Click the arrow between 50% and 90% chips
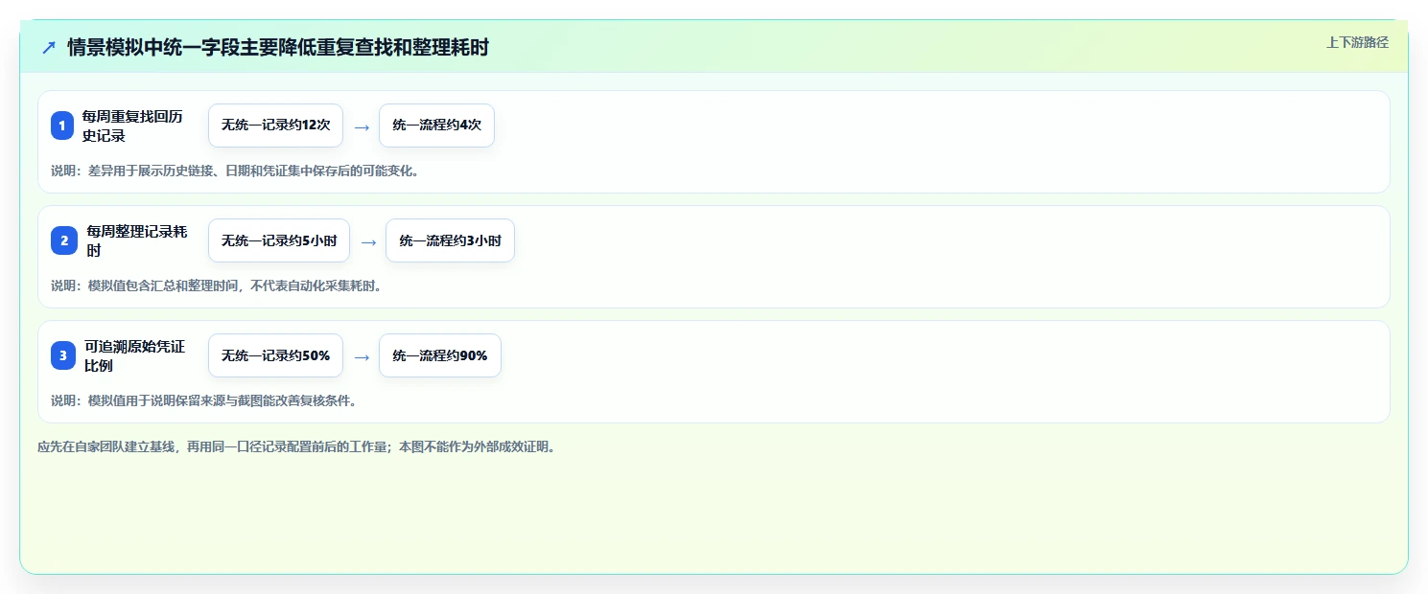The width and height of the screenshot is (1428, 594). (x=362, y=356)
